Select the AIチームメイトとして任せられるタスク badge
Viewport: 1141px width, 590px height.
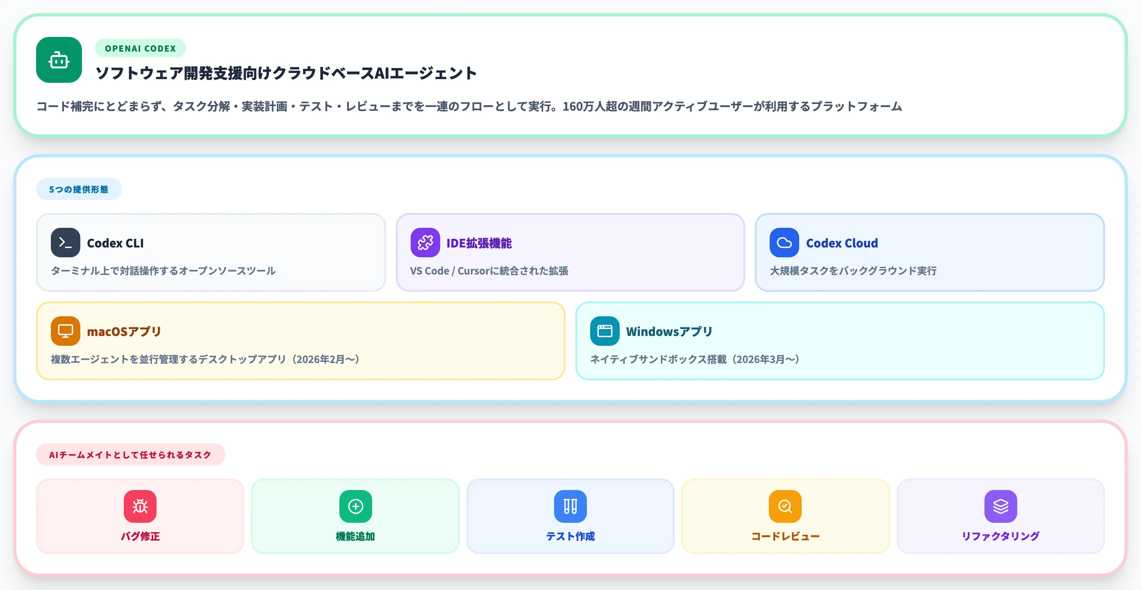pos(130,454)
